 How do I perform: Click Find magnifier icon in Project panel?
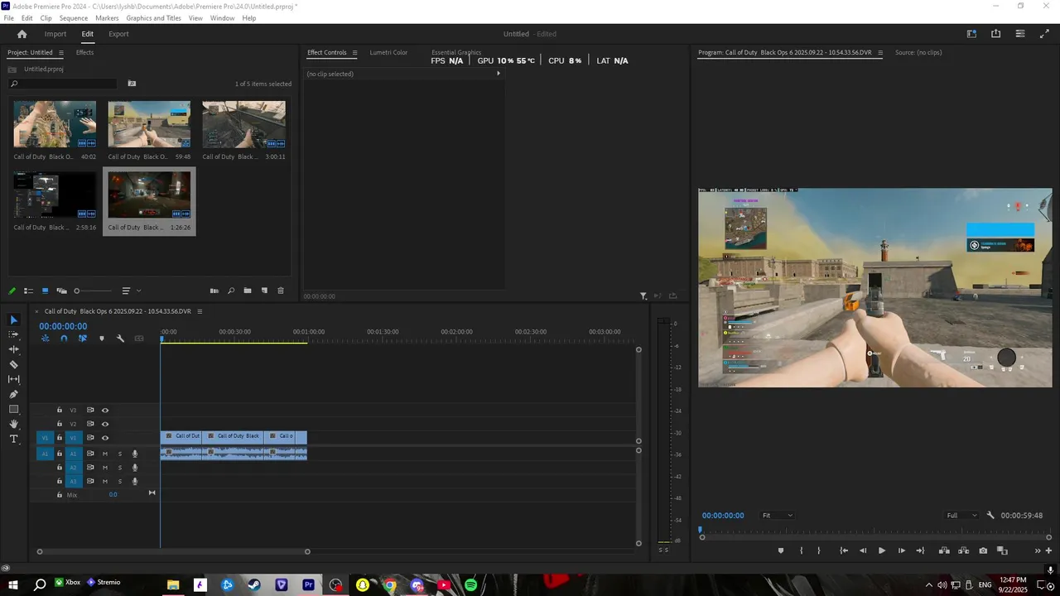point(231,291)
